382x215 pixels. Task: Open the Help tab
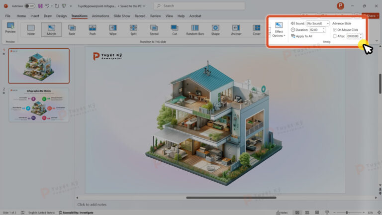pos(181,16)
